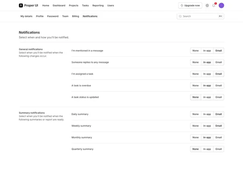Set Weekly summary to None

coord(196,126)
